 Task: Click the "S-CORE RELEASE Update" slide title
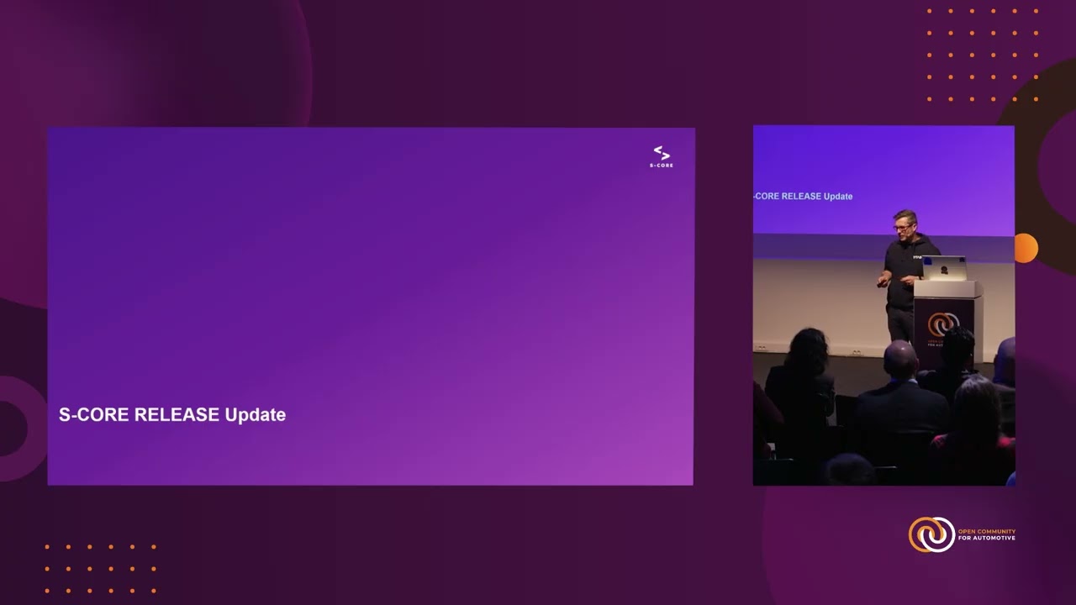click(x=172, y=414)
